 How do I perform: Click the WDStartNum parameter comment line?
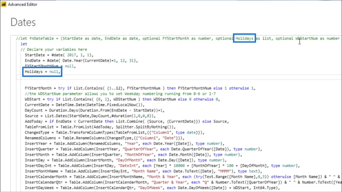pos(120,94)
